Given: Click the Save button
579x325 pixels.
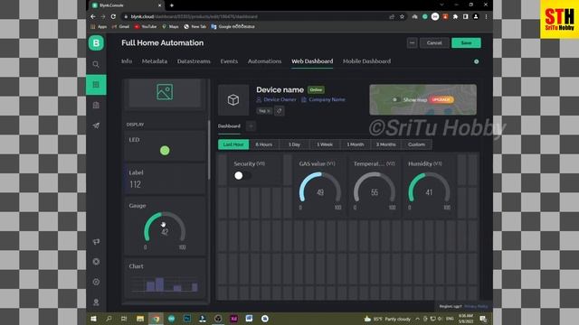Looking at the screenshot, I should [467, 43].
